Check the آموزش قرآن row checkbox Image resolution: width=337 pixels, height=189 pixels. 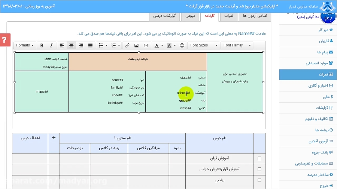[259, 158]
